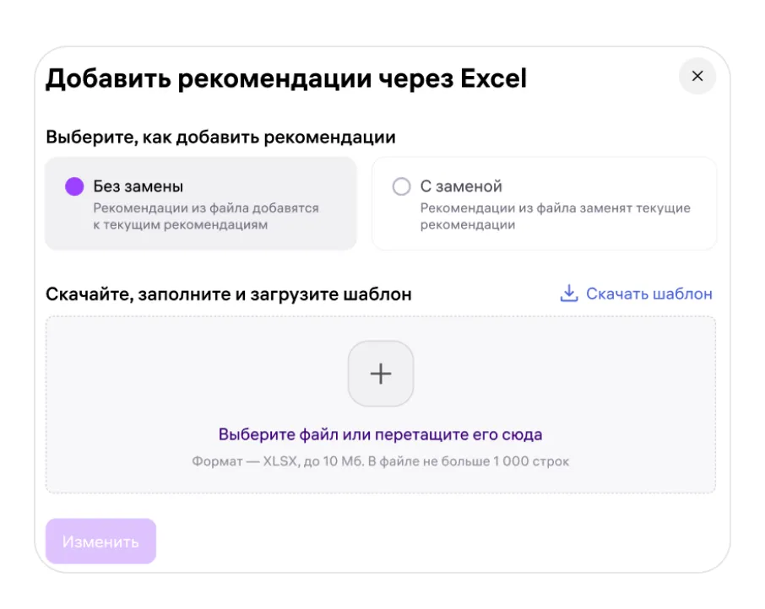Click the description under "Без замены"
The width and height of the screenshot is (765, 609).
(x=205, y=217)
